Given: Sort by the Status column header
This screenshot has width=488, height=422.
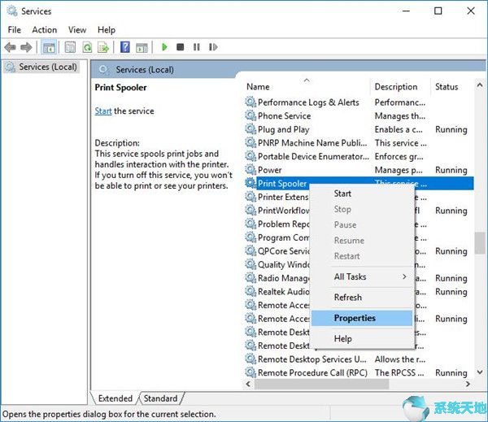Looking at the screenshot, I should tap(451, 87).
